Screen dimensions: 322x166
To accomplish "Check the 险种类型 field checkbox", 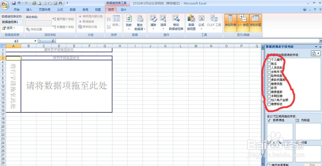I will [x=269, y=76].
